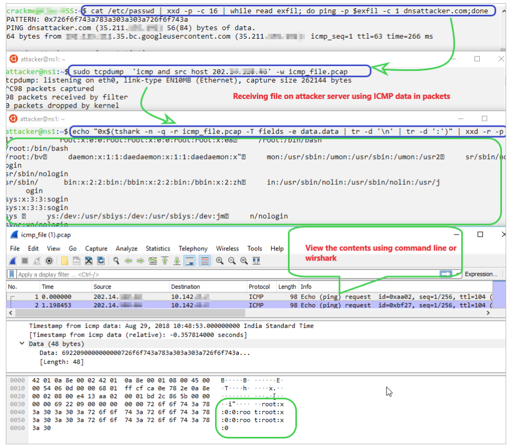
Task: Maximize the Wireshark window
Action: pyautogui.click(x=480, y=235)
